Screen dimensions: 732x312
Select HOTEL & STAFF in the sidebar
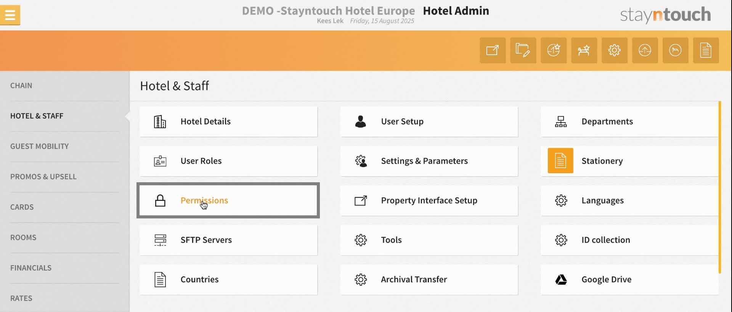37,116
